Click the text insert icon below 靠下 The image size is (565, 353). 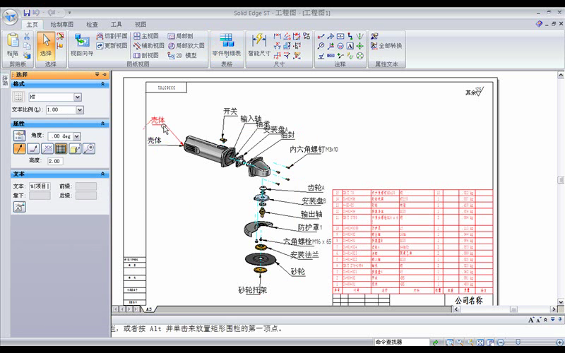pyautogui.click(x=20, y=207)
